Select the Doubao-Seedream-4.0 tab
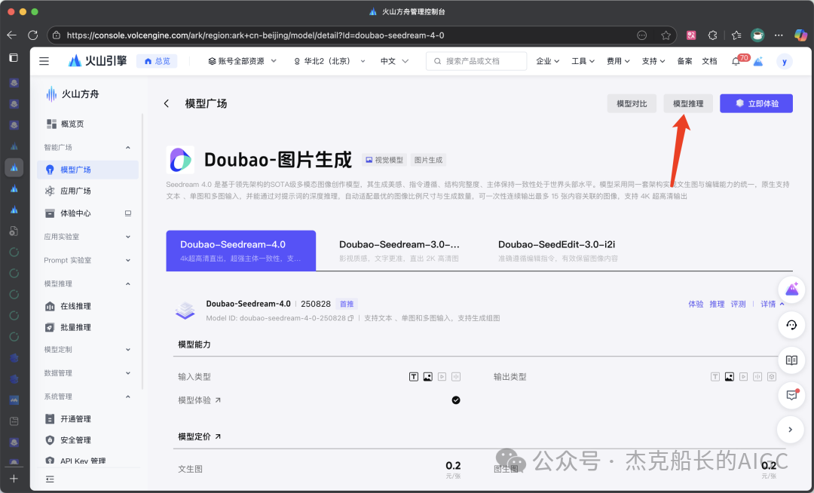The height and width of the screenshot is (493, 814). [241, 251]
